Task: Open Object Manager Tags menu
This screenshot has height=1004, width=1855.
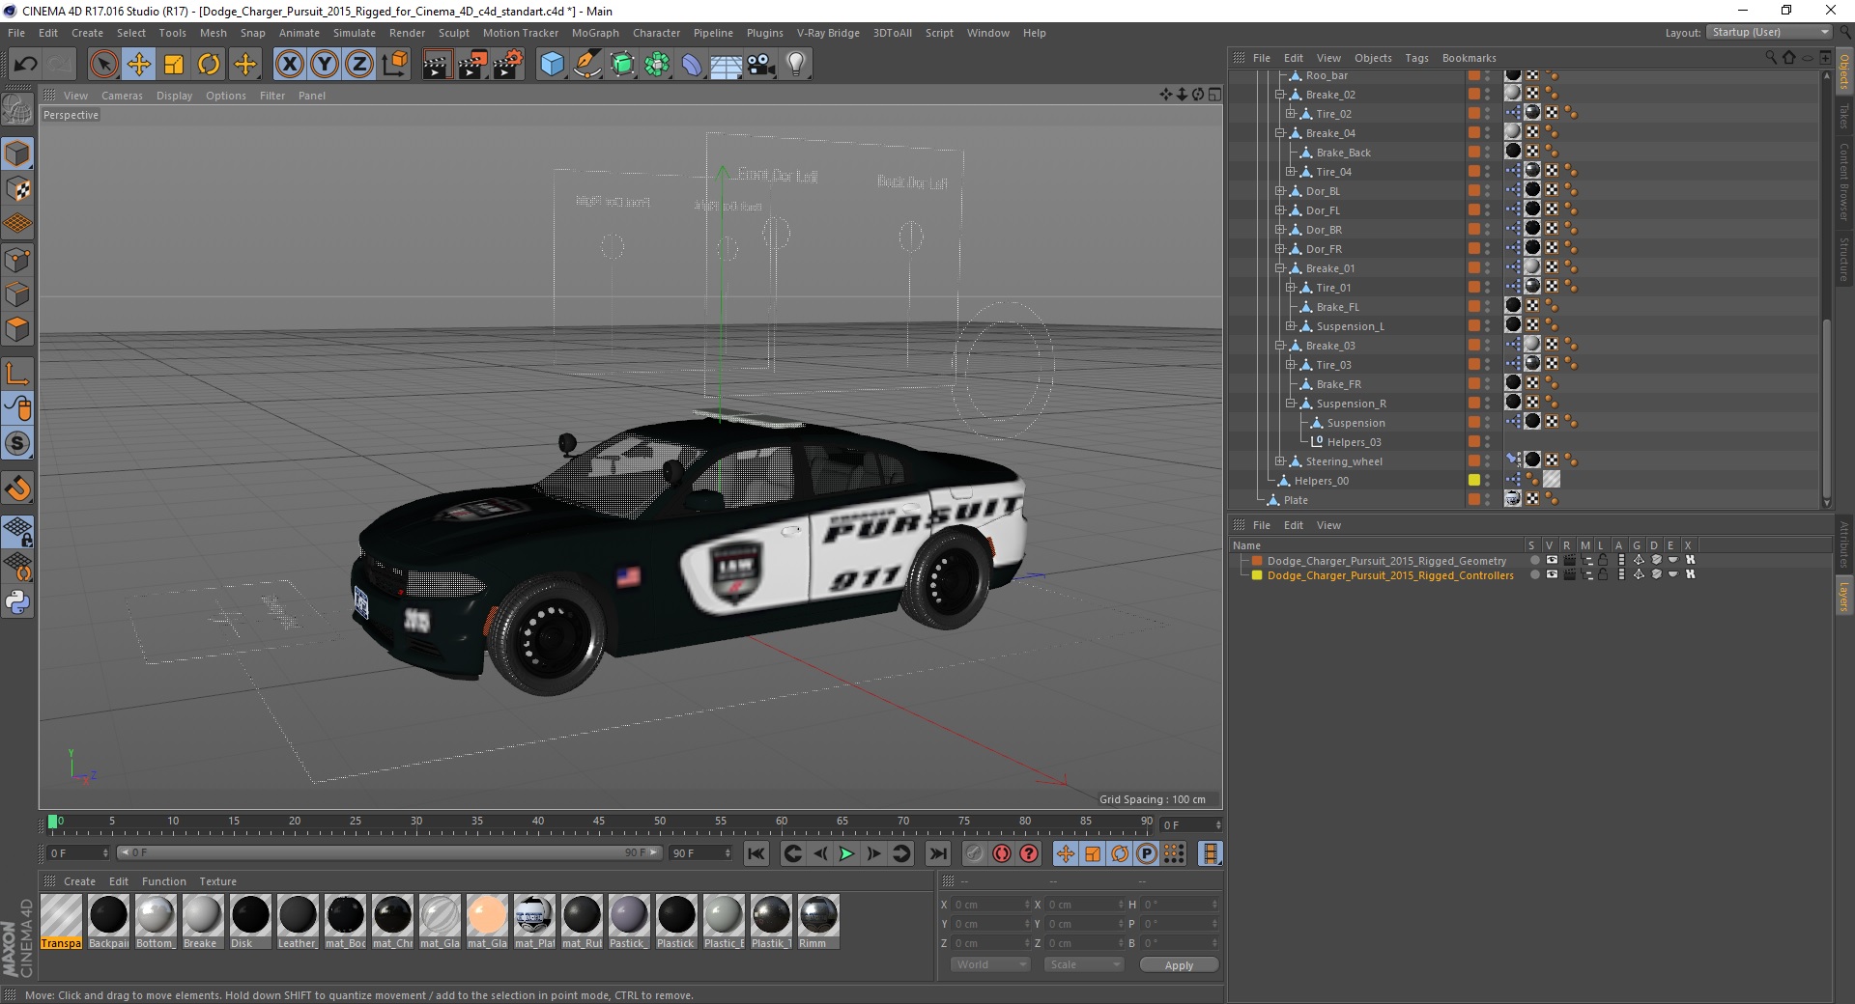Action: 1416,58
